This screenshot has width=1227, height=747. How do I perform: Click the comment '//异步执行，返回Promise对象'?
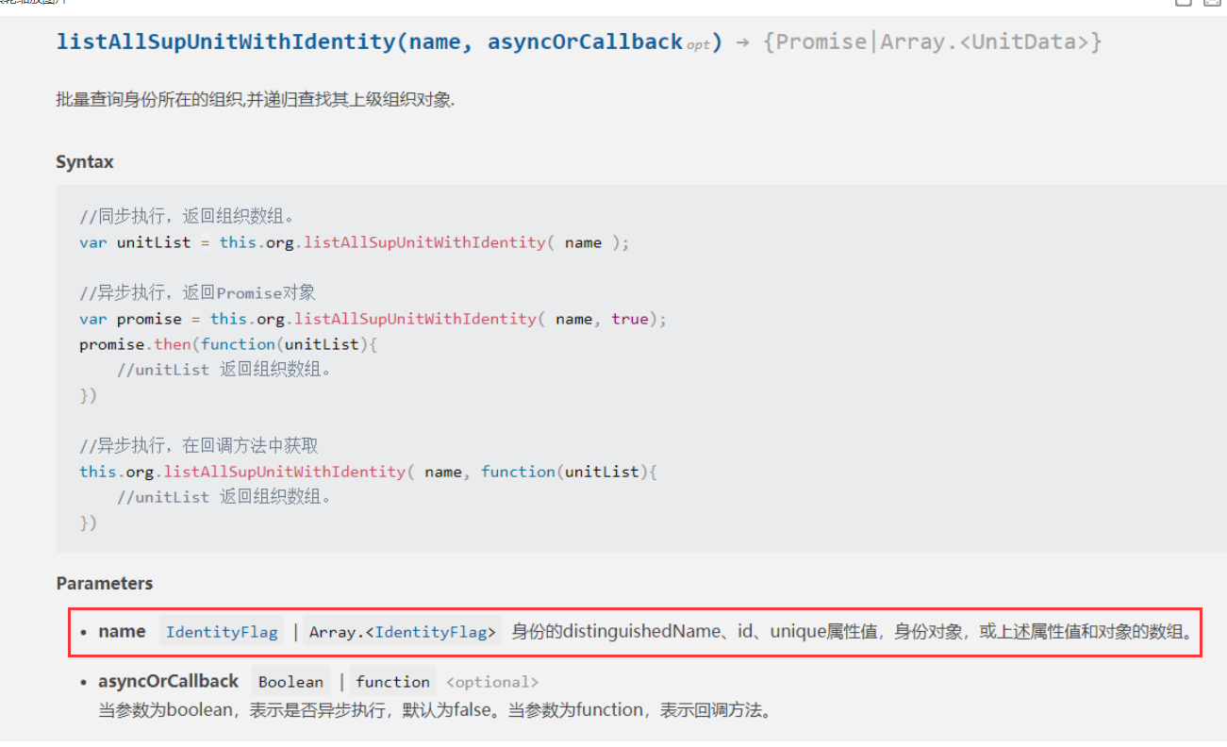[198, 293]
